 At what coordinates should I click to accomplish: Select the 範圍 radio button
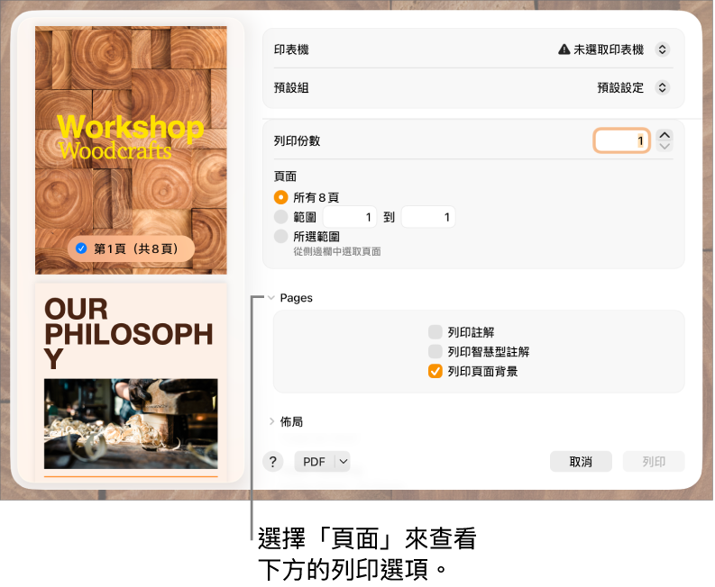281,217
